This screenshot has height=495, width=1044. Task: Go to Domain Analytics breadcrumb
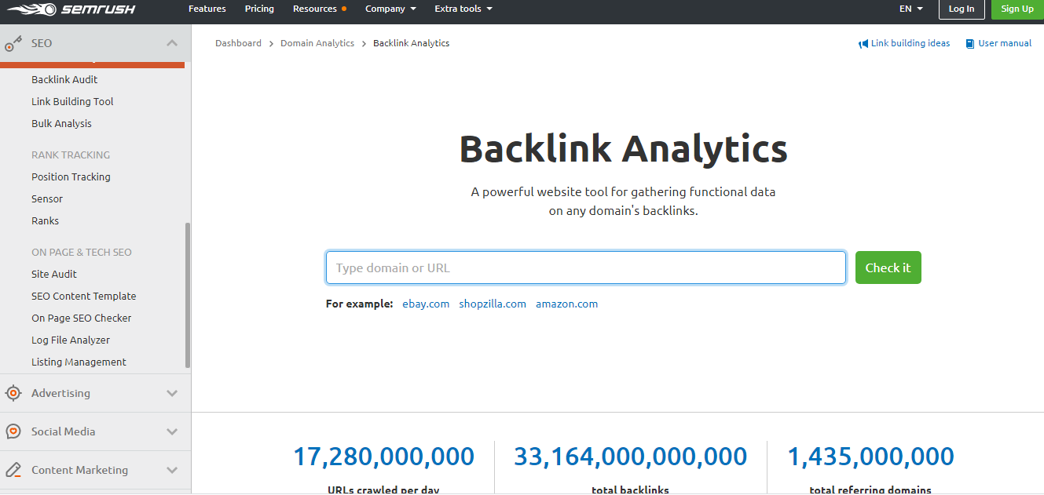coord(317,43)
